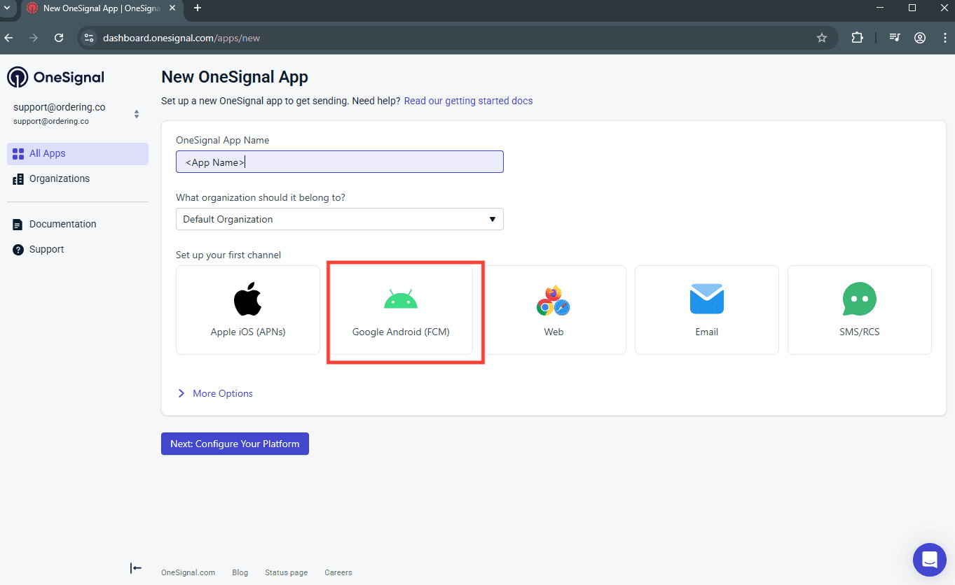Select the Apple iOS (APNs) channel card

(x=248, y=310)
